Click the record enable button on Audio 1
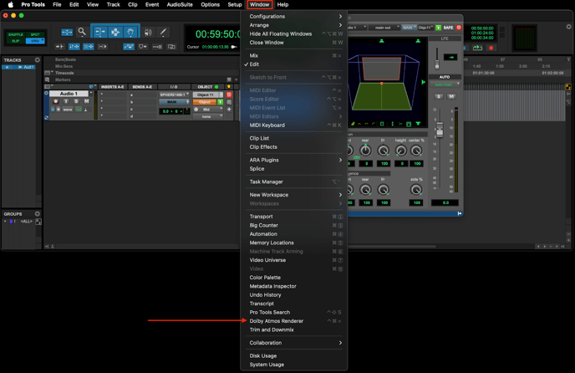The height and width of the screenshot is (373, 575). pos(56,102)
